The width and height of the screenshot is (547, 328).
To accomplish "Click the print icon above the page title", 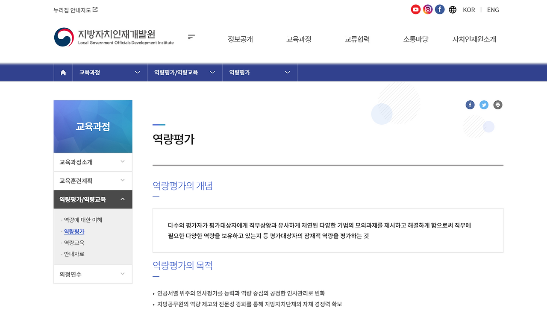I will (497, 105).
